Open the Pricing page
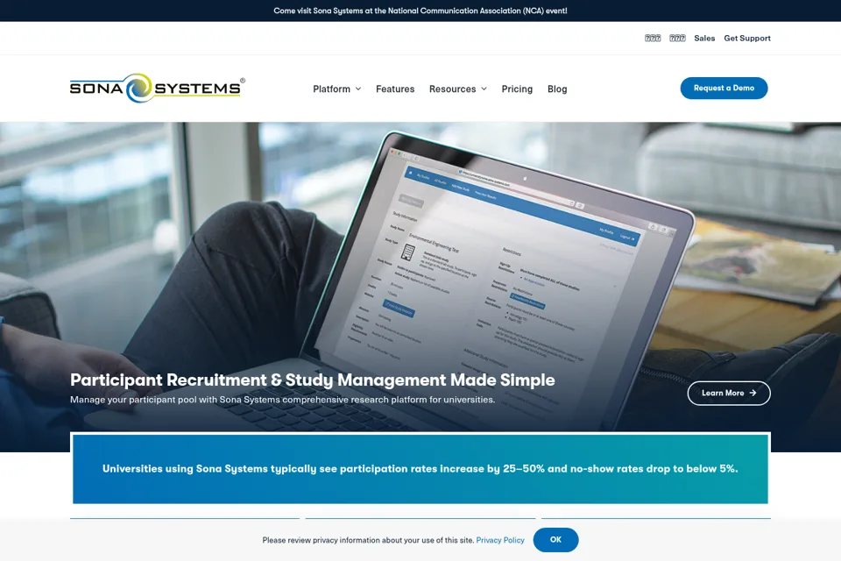This screenshot has width=841, height=561. click(x=517, y=89)
